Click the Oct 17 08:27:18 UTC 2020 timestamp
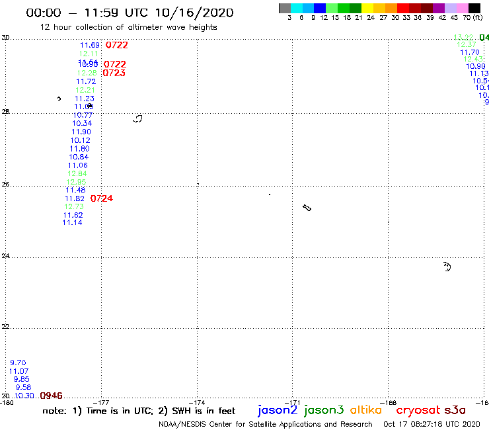Screen dimensions: 489x430 (432, 424)
